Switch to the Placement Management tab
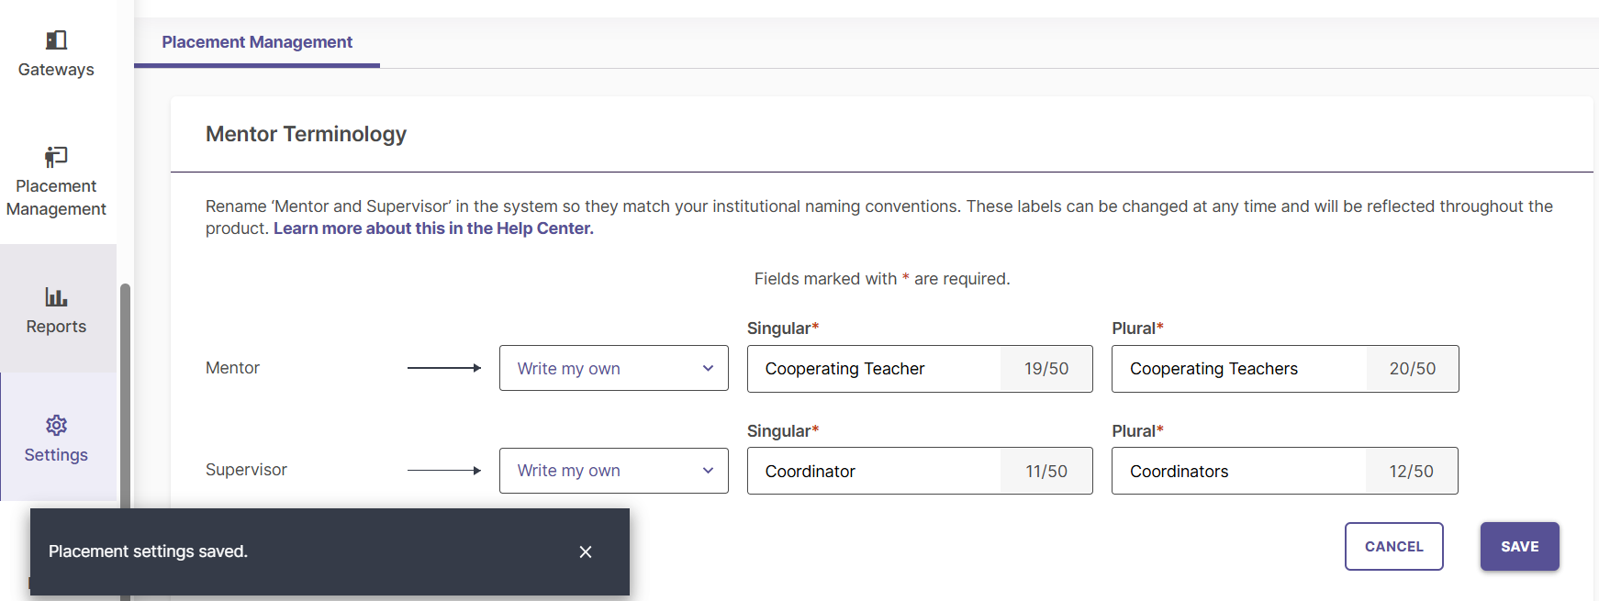 pos(257,42)
